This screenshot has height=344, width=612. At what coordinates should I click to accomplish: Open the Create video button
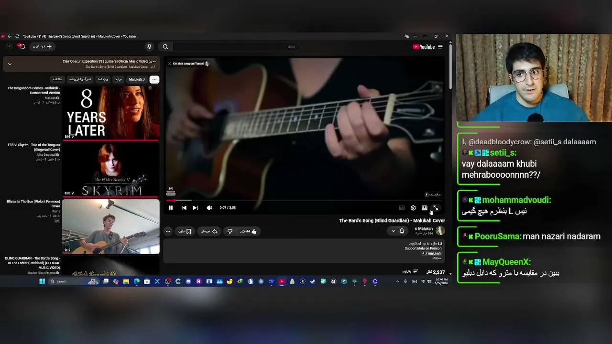tap(43, 47)
